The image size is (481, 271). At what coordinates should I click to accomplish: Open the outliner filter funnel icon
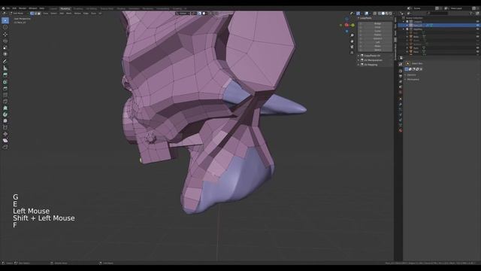point(471,14)
